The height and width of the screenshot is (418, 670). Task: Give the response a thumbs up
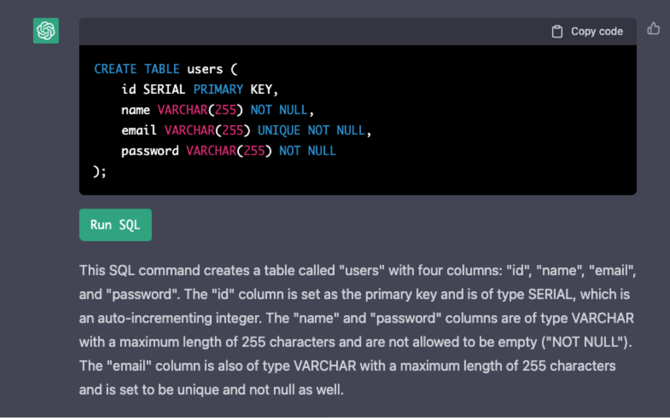pyautogui.click(x=653, y=29)
